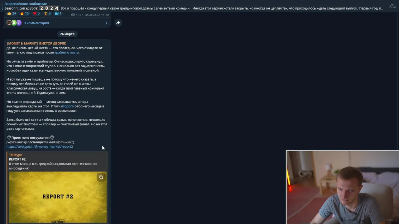Open the teletype.in report2 URL
This screenshot has height=224, width=399.
(x=40, y=147)
